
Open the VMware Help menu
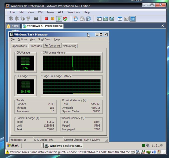(87, 12)
